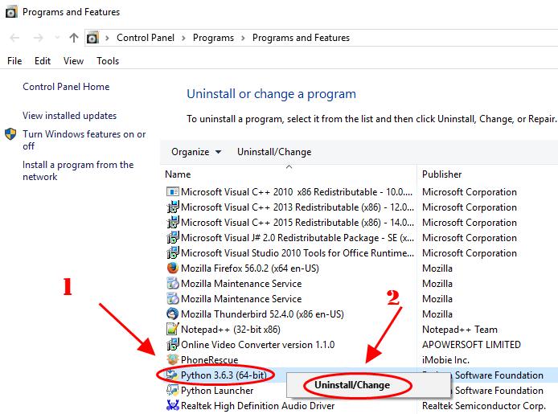
Task: Select Microsoft Visual J# 2.0 Redistributable Package
Action: 297,238
